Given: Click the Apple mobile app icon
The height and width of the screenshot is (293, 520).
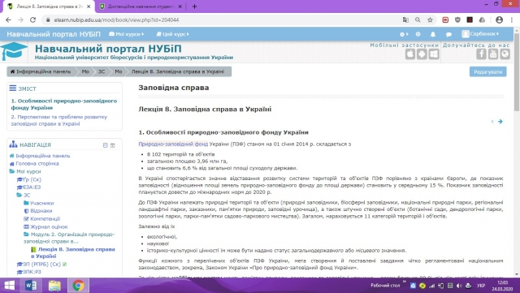Looking at the screenshot, I should pyautogui.click(x=410, y=54).
